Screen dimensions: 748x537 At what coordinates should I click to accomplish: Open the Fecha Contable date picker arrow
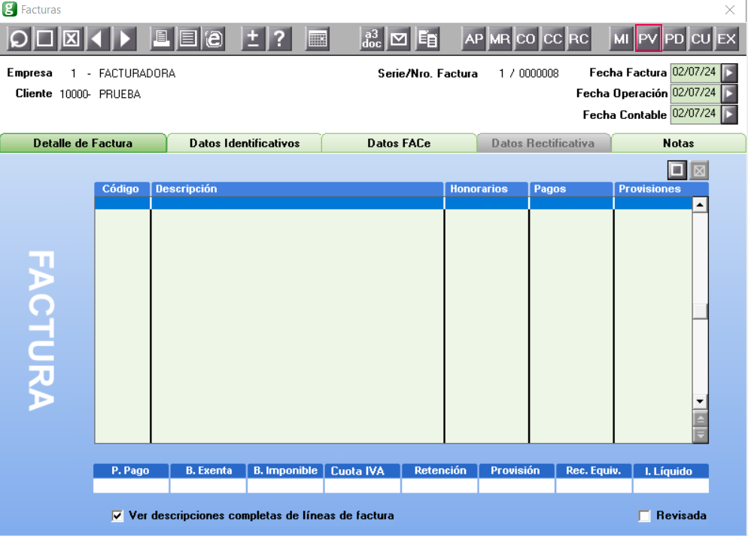729,114
